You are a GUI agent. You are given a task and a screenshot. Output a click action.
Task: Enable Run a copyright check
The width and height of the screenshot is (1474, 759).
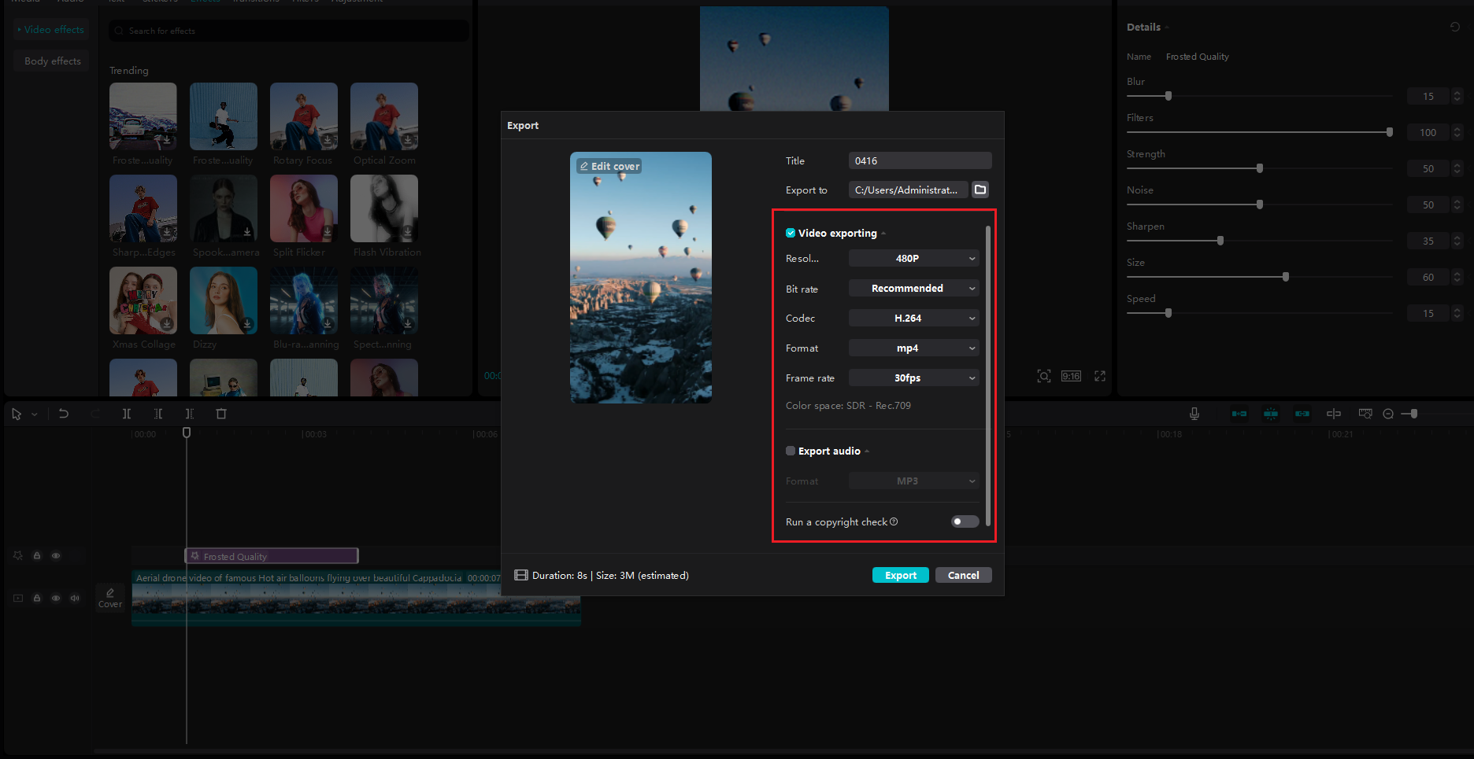pyautogui.click(x=964, y=521)
